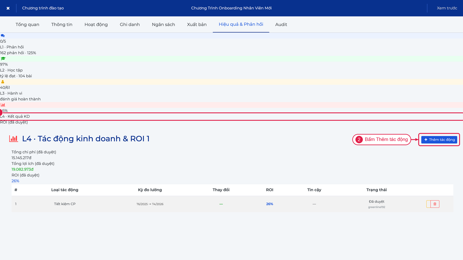463x260 pixels.
Task: Click Xem trước preview link
Action: point(447,8)
